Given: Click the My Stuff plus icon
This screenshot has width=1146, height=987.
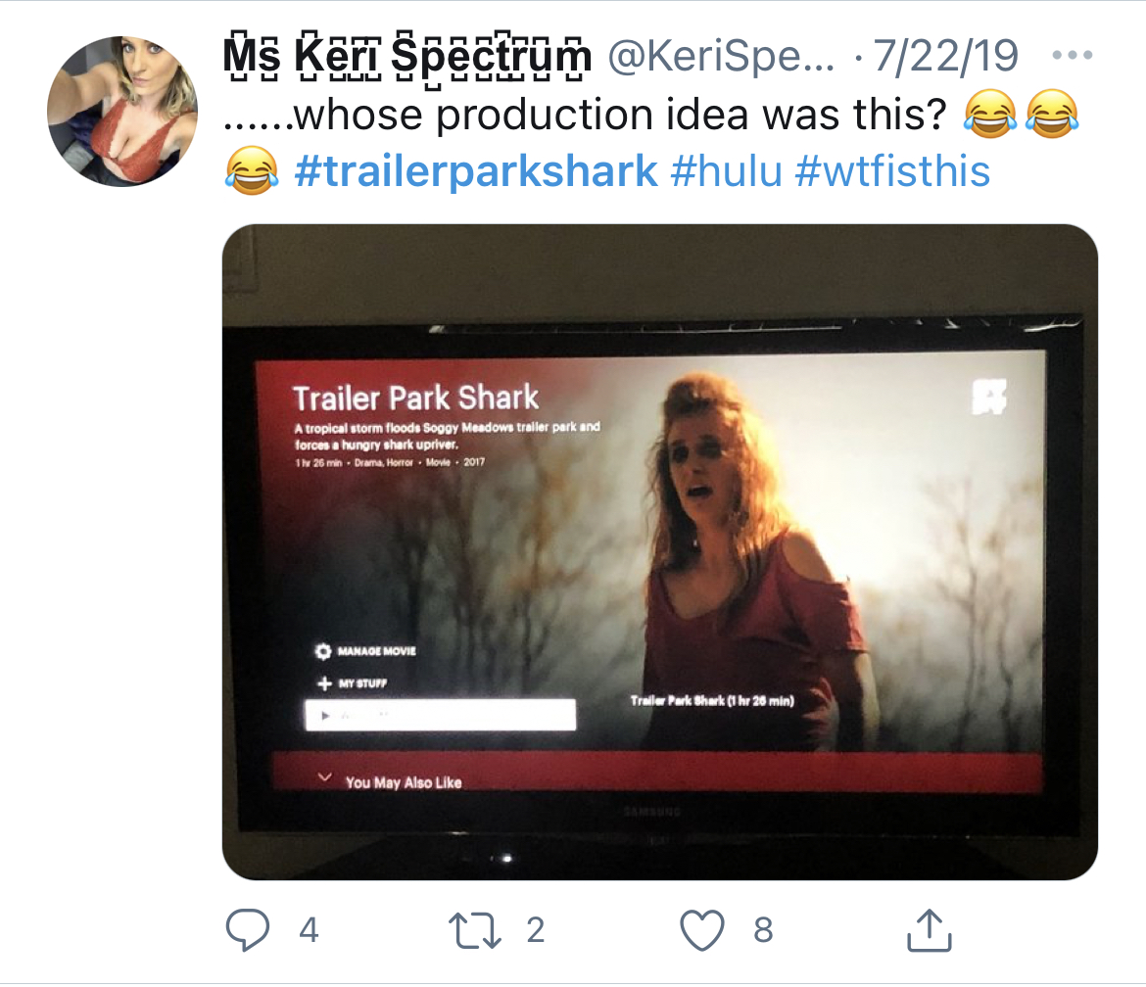Looking at the screenshot, I should [322, 683].
